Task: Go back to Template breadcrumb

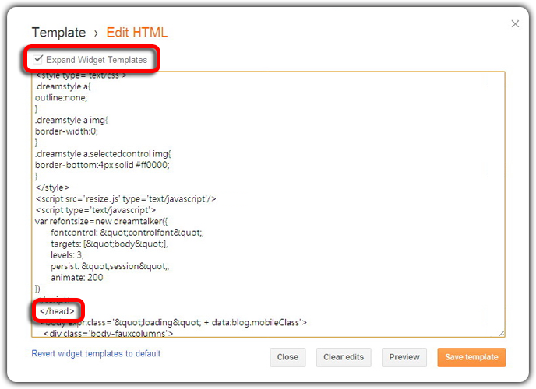Action: point(58,33)
